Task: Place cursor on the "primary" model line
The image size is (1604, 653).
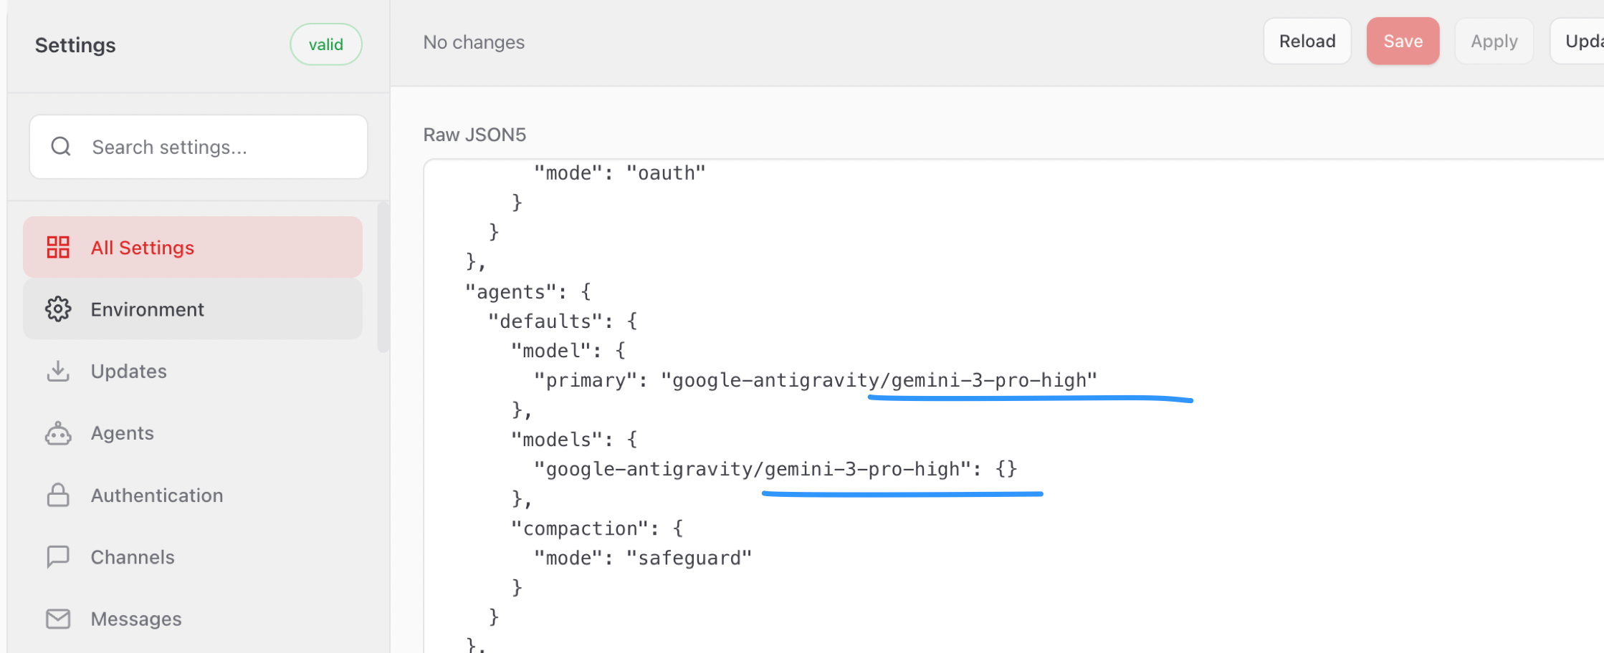Action: (x=814, y=380)
